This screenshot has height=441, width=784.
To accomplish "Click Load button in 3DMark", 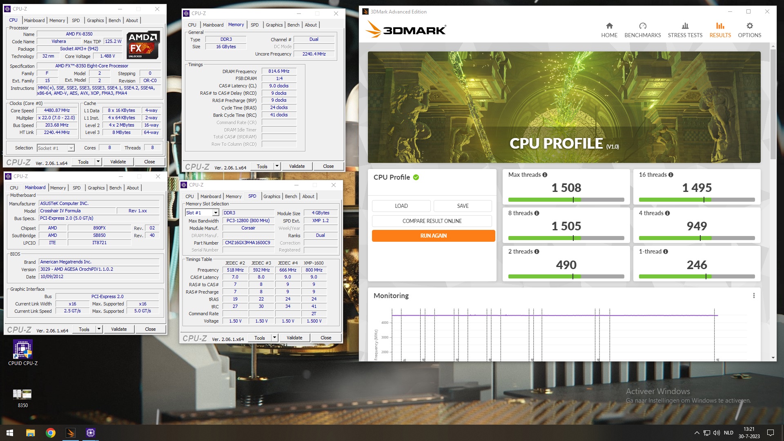I will pos(401,206).
